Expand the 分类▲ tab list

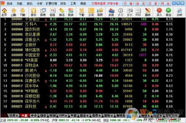click(x=13, y=115)
